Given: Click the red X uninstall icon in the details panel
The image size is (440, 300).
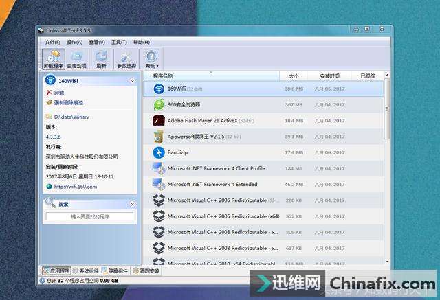Looking at the screenshot, I should click(49, 93).
